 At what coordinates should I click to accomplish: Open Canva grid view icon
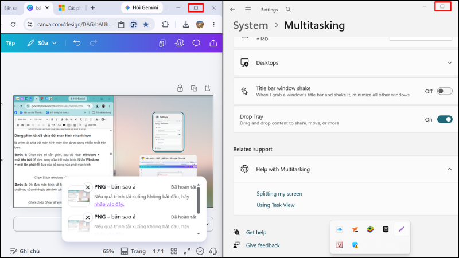(174, 251)
